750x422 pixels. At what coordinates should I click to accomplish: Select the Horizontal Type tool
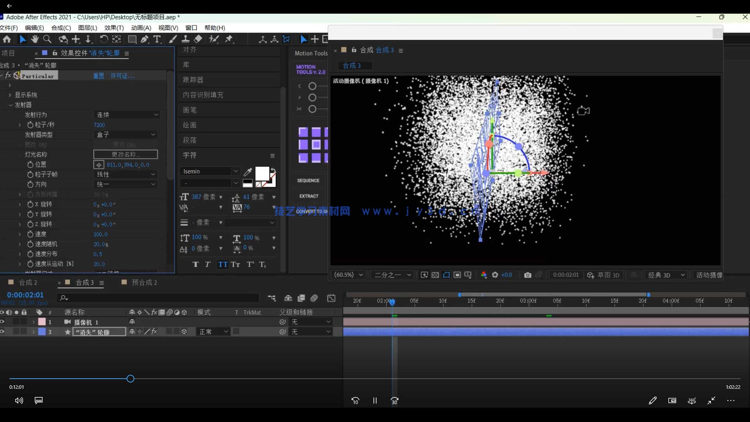(x=157, y=39)
